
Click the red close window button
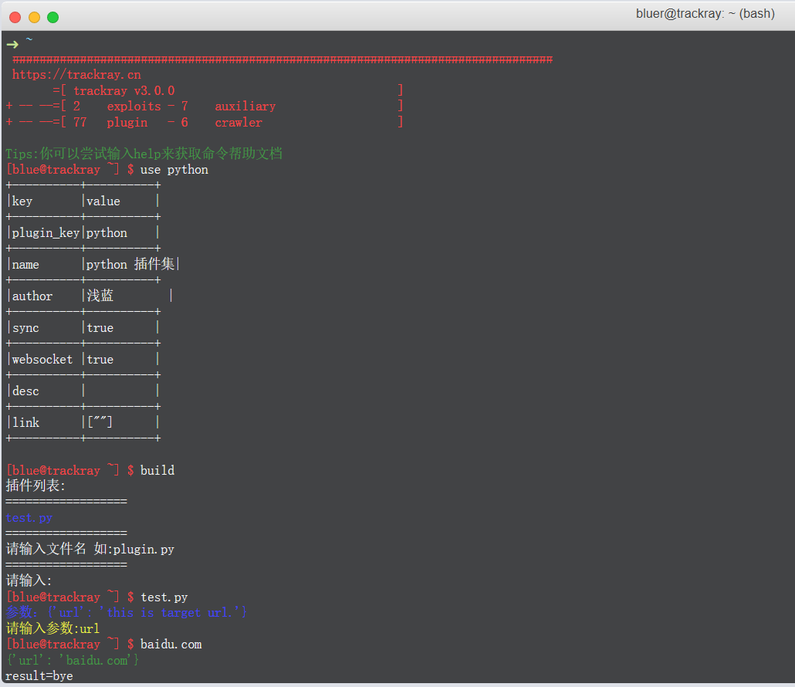(15, 17)
